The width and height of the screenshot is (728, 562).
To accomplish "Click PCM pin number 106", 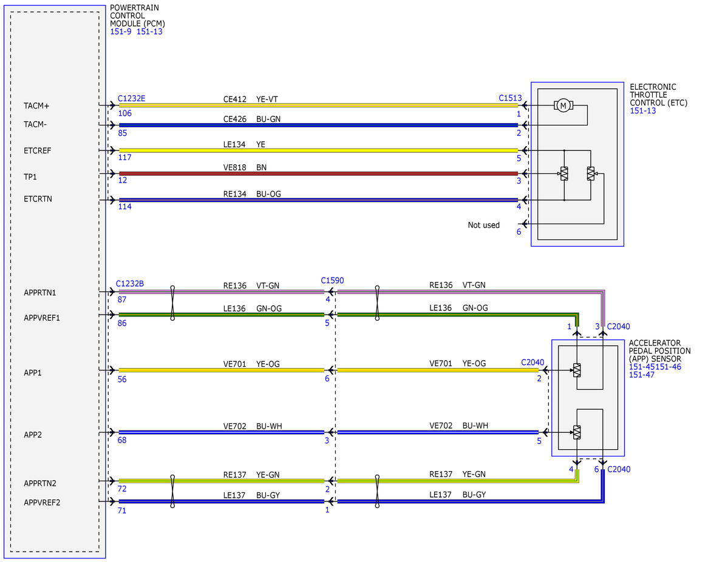I will [125, 113].
